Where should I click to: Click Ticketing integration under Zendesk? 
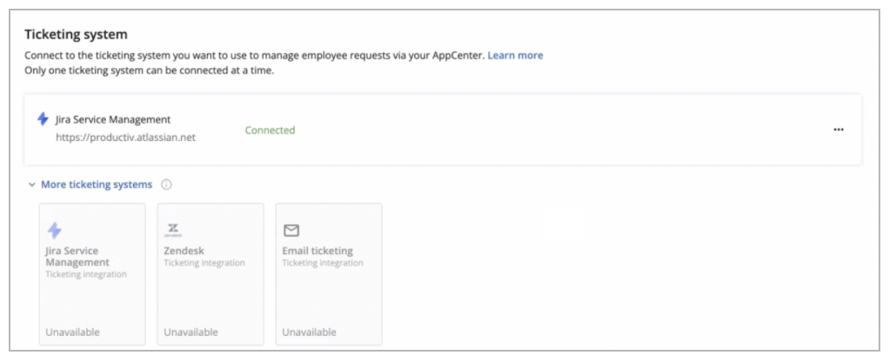[x=204, y=263]
